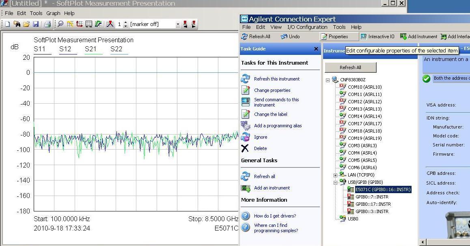Close the Task Guide panel

click(x=316, y=49)
